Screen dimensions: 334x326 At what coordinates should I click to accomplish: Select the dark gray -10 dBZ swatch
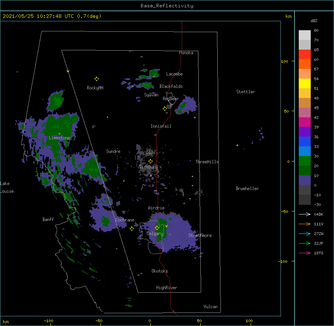pyautogui.click(x=305, y=200)
